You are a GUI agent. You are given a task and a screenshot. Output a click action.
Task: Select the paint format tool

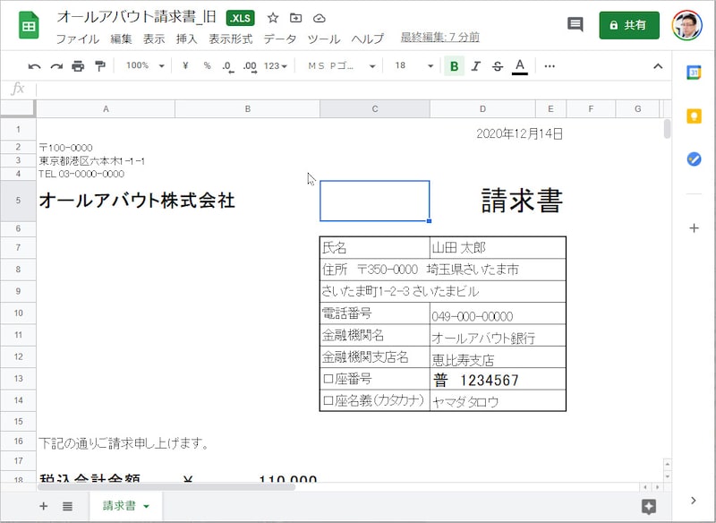[99, 66]
